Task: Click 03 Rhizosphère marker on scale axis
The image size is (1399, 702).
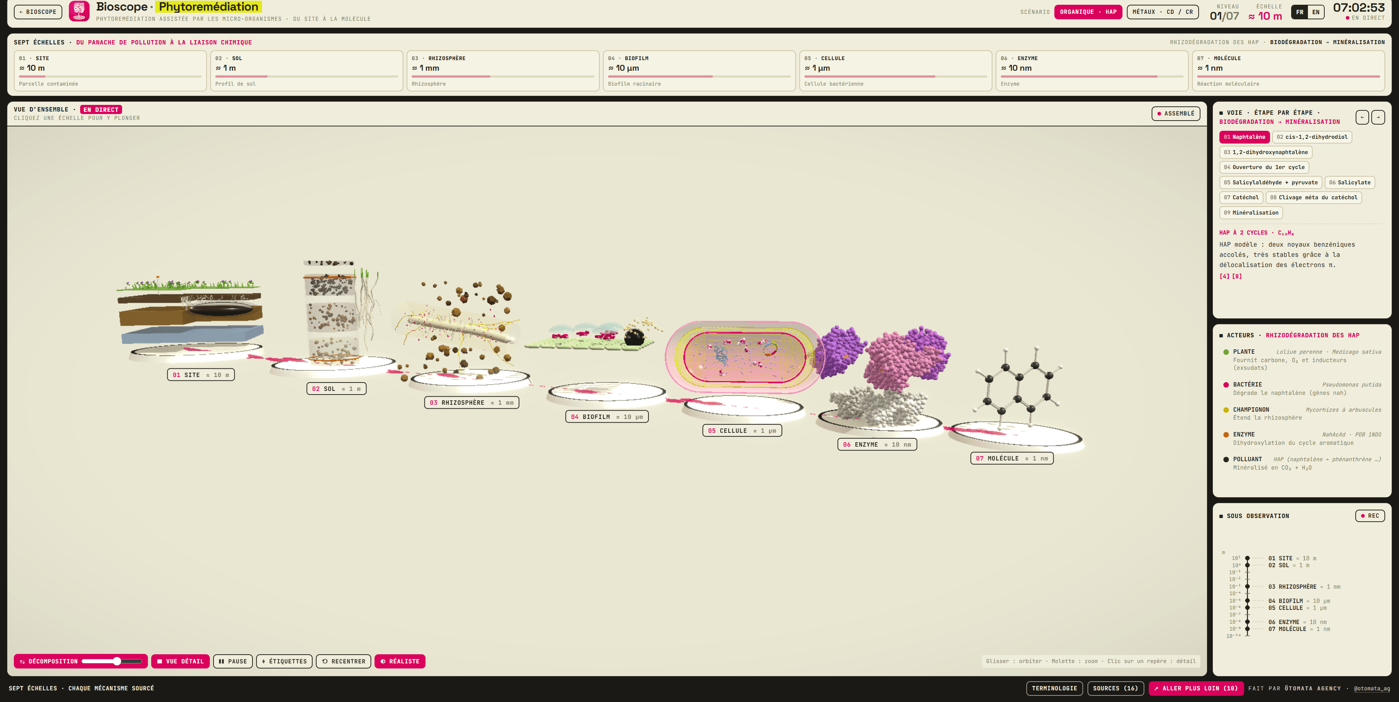Action: (x=1247, y=587)
